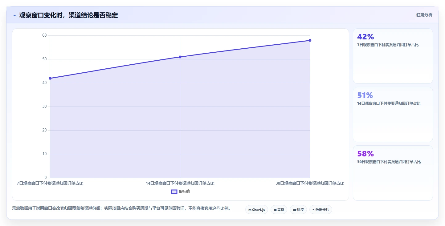Click the y-axis value 10

(x=44, y=154)
